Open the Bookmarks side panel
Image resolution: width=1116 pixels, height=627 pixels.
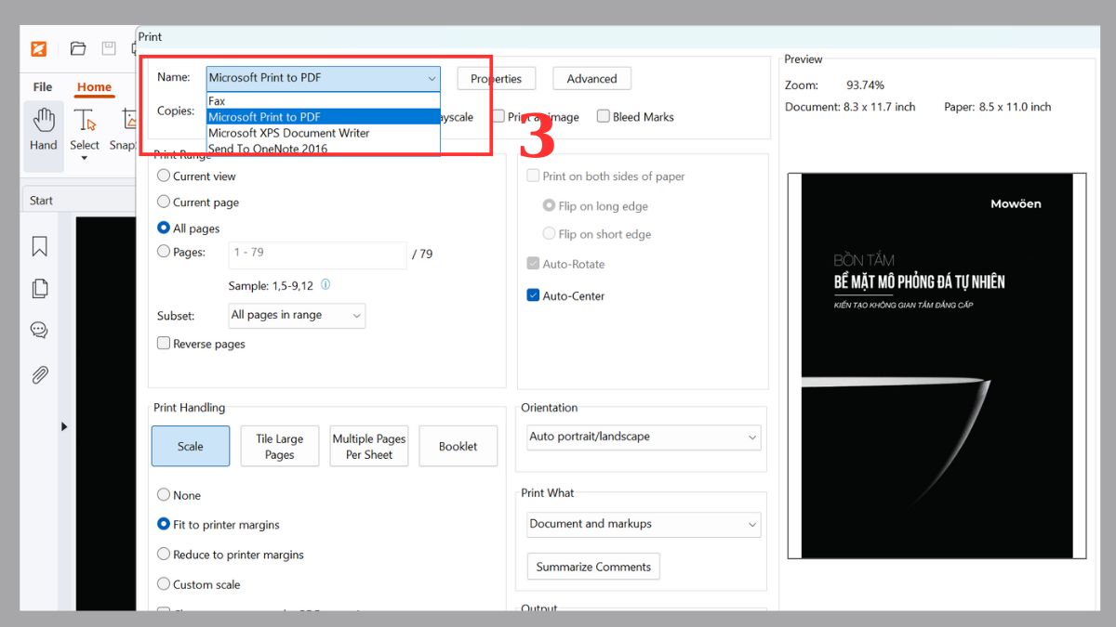39,246
